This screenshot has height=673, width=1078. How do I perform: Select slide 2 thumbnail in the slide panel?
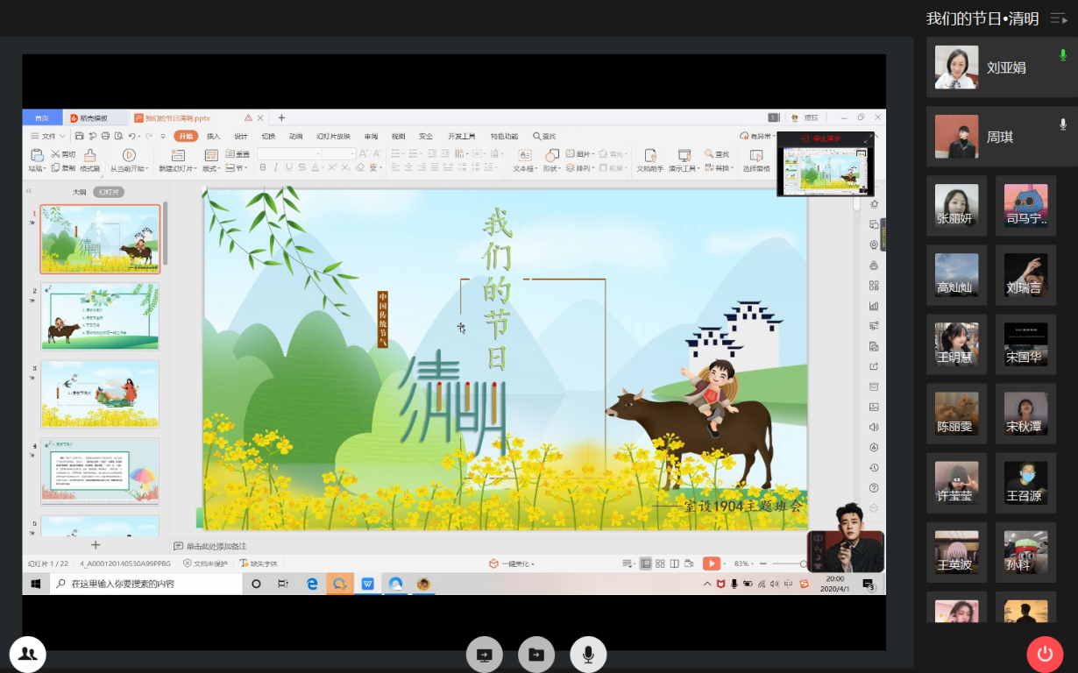tap(100, 316)
